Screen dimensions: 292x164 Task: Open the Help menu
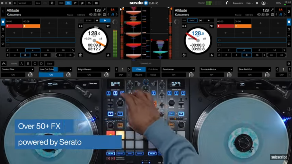coord(250,3)
